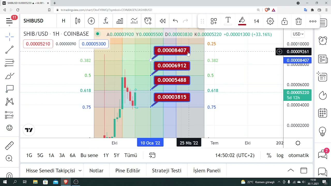Image resolution: width=331 pixels, height=186 pixels.
Task: Set the range to 1G
Action: tap(29, 155)
